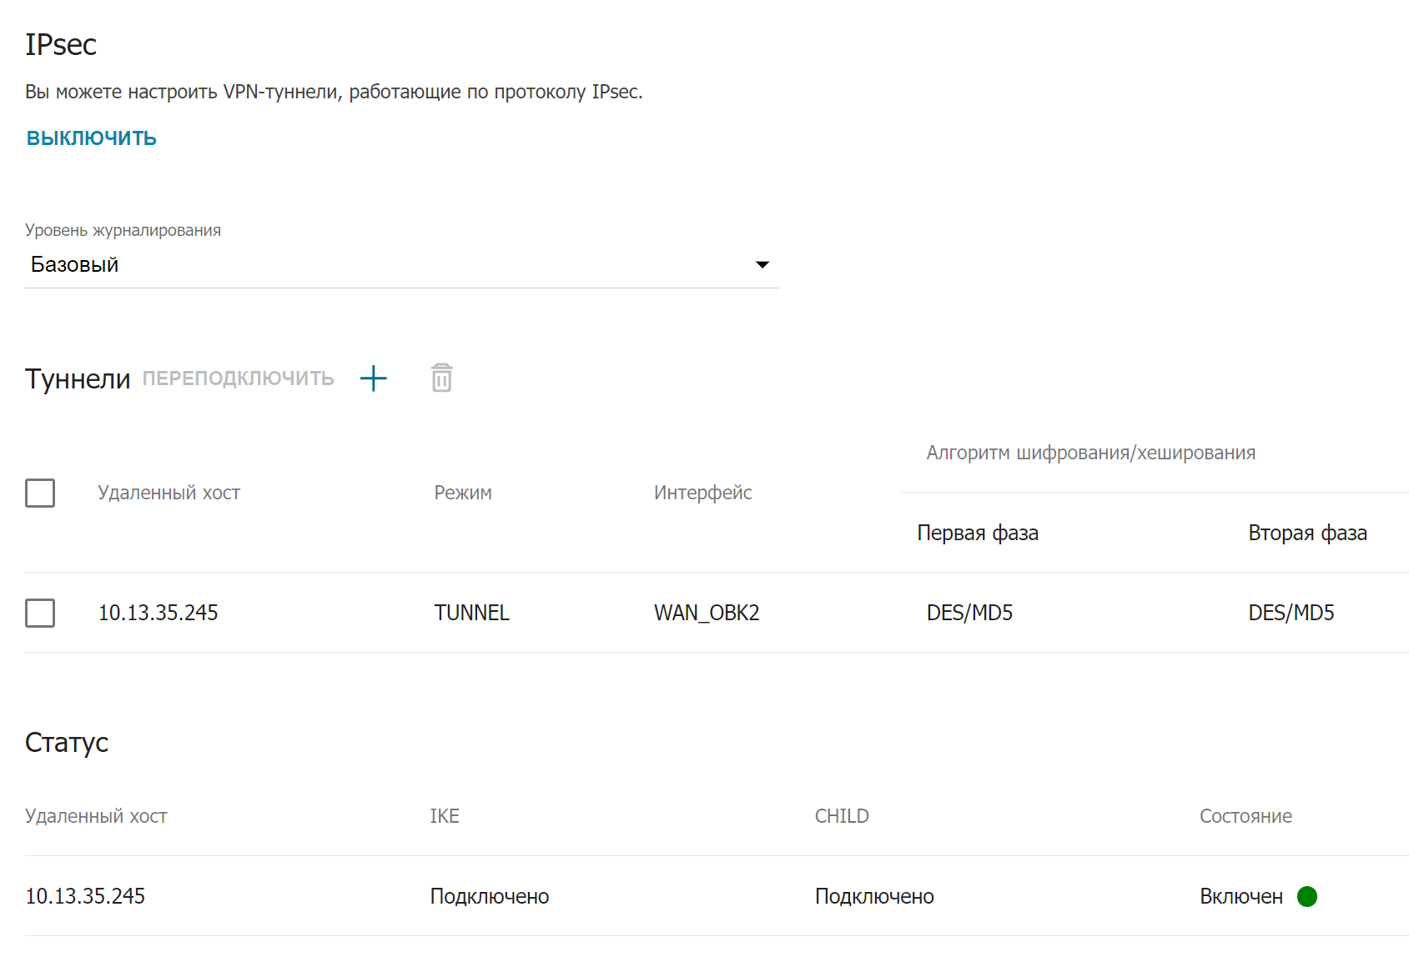1409x962 pixels.
Task: Click status row host 10.13.35.245
Action: [85, 896]
